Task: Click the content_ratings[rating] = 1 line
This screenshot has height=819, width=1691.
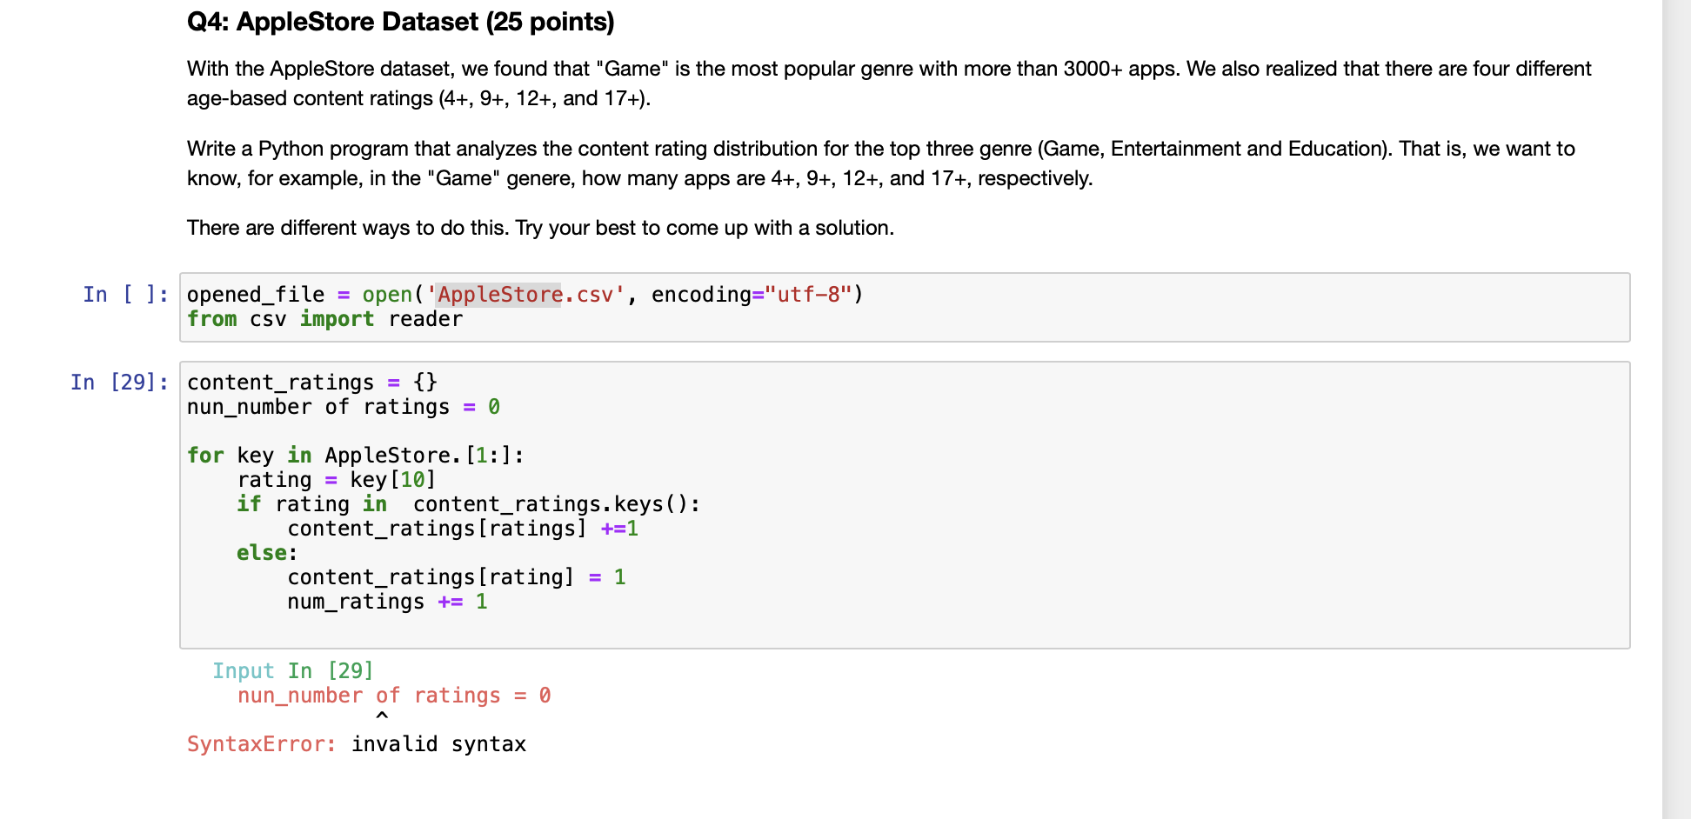Action: point(457,576)
